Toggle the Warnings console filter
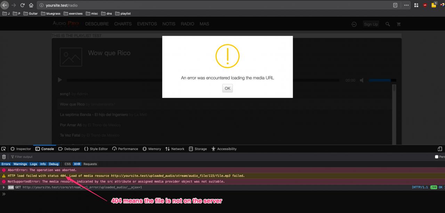The width and height of the screenshot is (445, 213). 20,164
